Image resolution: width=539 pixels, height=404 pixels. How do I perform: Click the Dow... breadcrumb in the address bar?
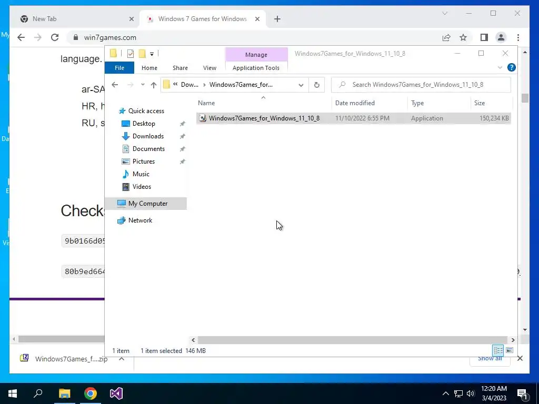[189, 85]
